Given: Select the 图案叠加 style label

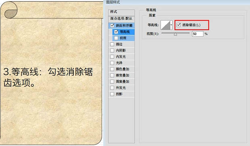Looking at the screenshot, I should pyautogui.click(x=123, y=82).
